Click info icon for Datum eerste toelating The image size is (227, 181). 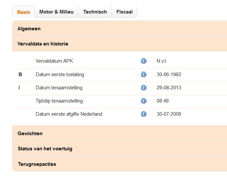pos(144,75)
